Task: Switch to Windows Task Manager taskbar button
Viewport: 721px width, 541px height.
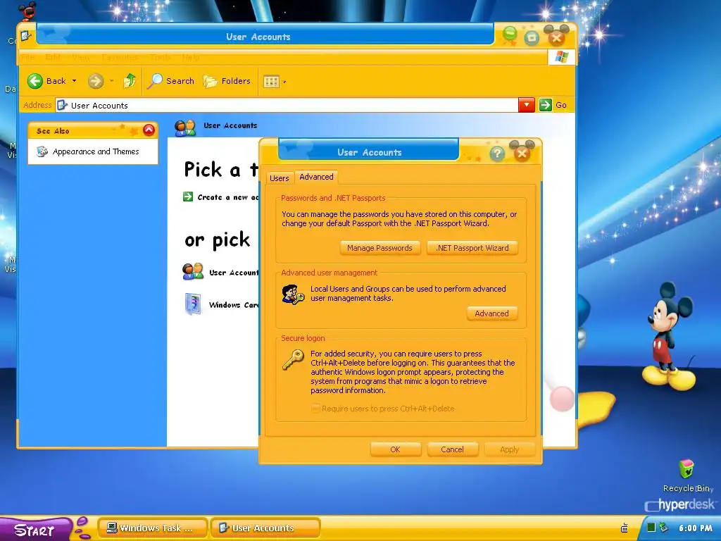Action: [x=153, y=528]
